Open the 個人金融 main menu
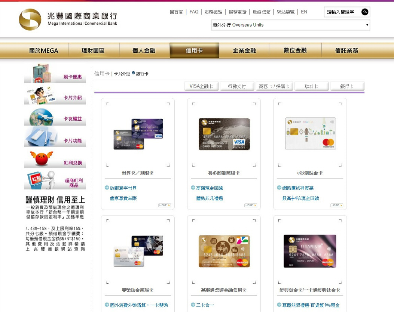394x312 pixels. 144,50
